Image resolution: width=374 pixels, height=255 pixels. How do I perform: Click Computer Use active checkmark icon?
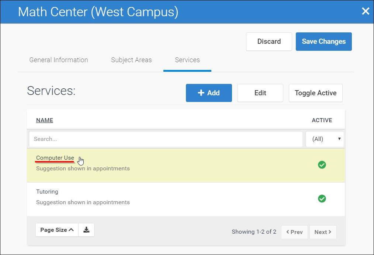click(322, 165)
